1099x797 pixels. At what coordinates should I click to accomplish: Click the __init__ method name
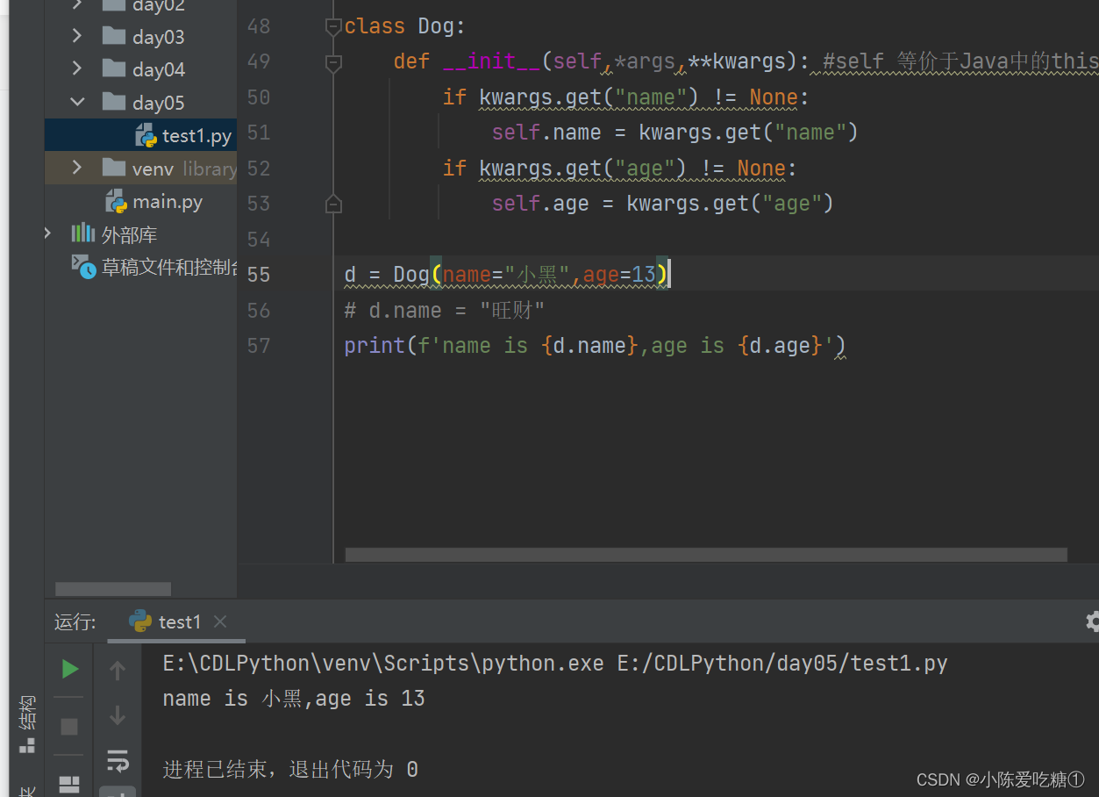coord(492,61)
